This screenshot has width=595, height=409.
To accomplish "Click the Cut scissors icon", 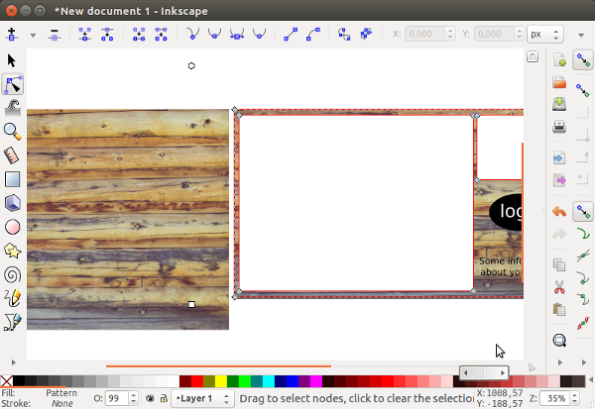I will point(559,288).
